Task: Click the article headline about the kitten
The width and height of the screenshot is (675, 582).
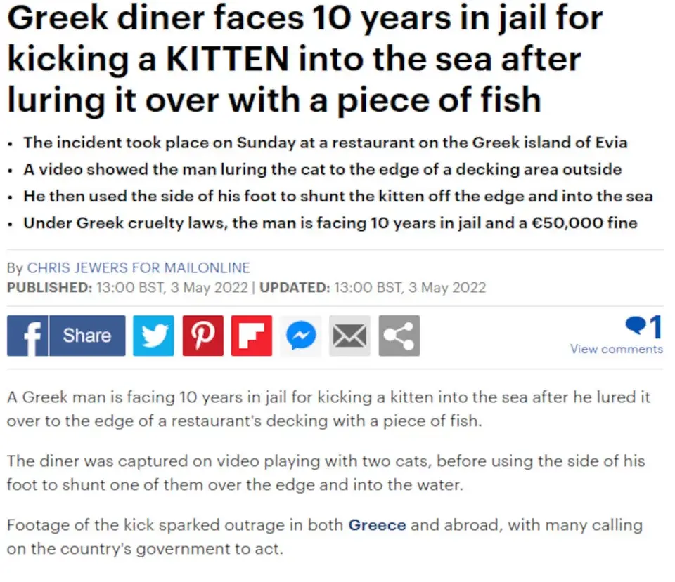Action: 304,58
